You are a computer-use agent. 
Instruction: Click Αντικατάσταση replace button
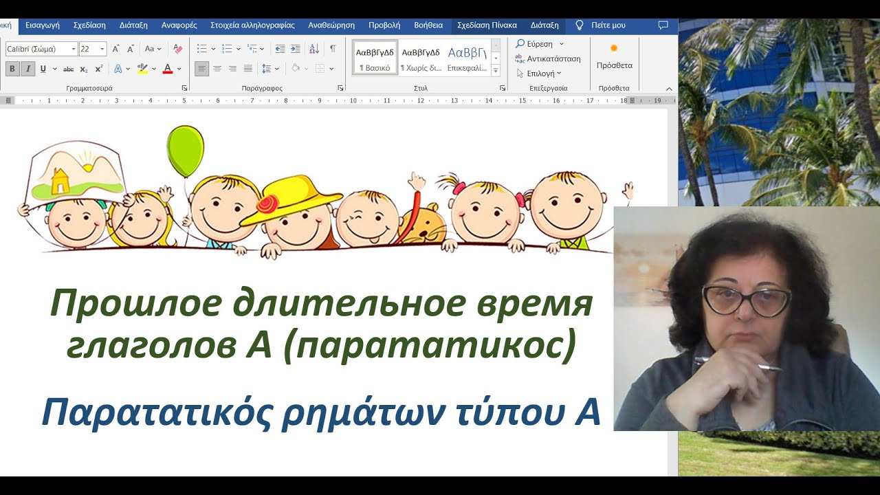548,59
